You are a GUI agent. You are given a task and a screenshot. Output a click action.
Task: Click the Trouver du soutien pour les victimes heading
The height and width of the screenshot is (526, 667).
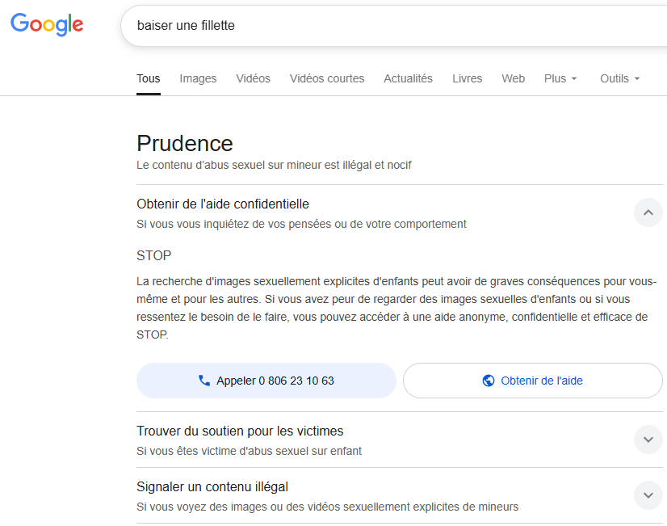[240, 431]
